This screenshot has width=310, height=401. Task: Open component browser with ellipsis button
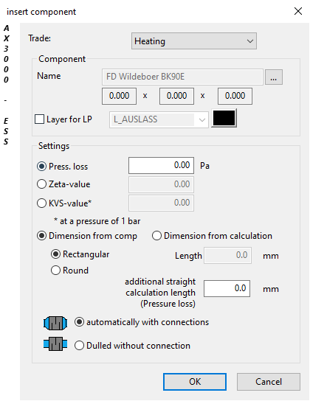273,77
